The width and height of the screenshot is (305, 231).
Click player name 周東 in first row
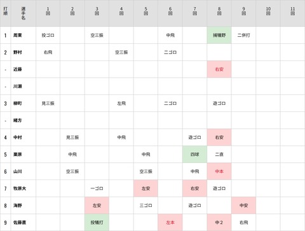point(18,35)
